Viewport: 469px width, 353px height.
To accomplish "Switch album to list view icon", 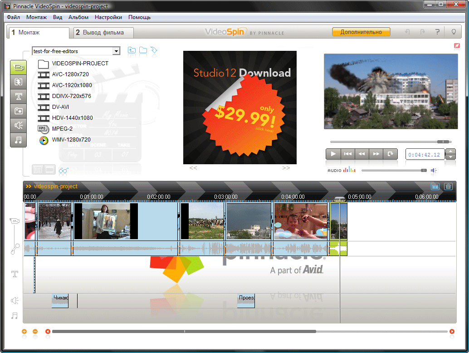I will point(38,170).
